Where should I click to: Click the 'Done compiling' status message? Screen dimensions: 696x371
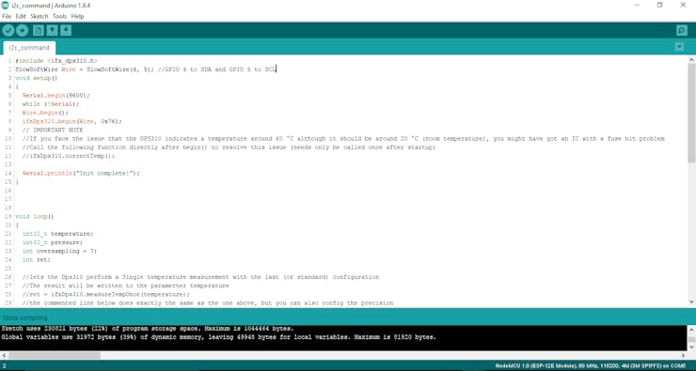(24, 317)
